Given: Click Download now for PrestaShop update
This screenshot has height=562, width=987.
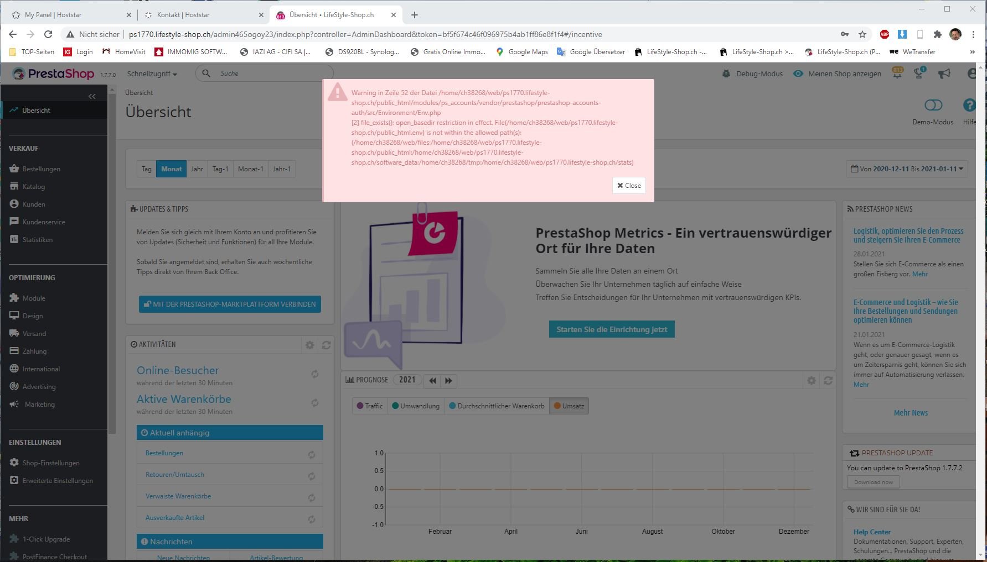Looking at the screenshot, I should pos(874,482).
